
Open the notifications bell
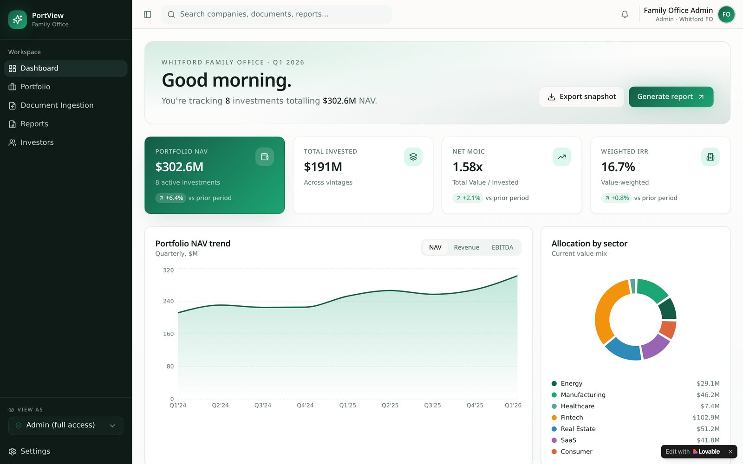coord(625,14)
